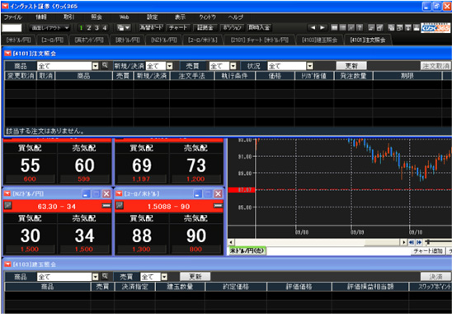Open the 情報 menu
The image size is (452, 314).
41,17
